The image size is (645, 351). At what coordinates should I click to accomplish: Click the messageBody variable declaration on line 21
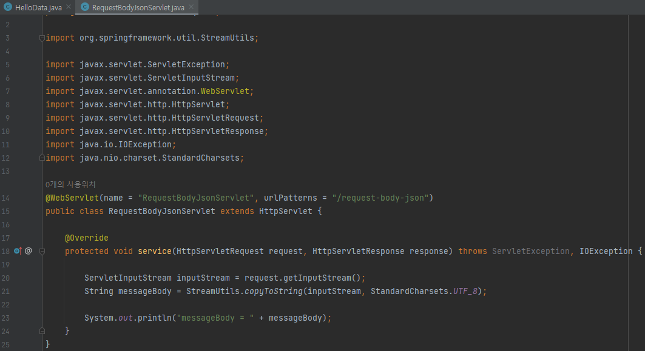pyautogui.click(x=145, y=292)
